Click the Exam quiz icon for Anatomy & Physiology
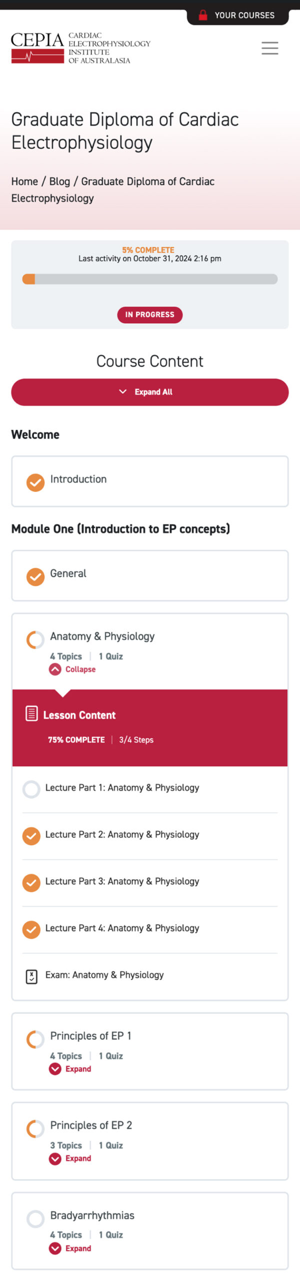Viewport: 300px width, 1281px height. pyautogui.click(x=31, y=976)
